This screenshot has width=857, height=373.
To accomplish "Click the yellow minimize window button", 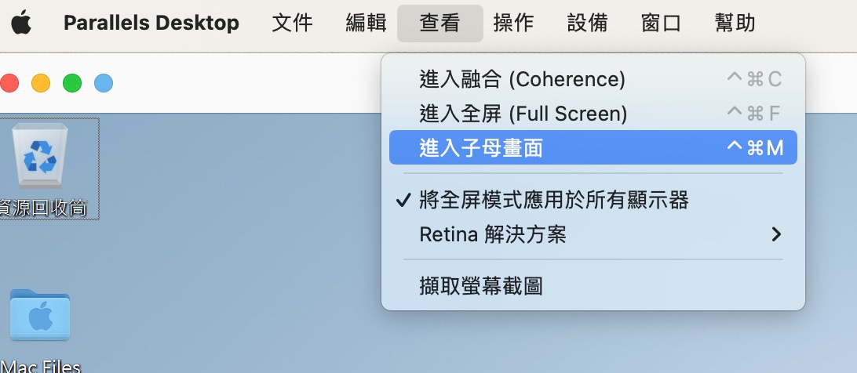I will pyautogui.click(x=41, y=83).
